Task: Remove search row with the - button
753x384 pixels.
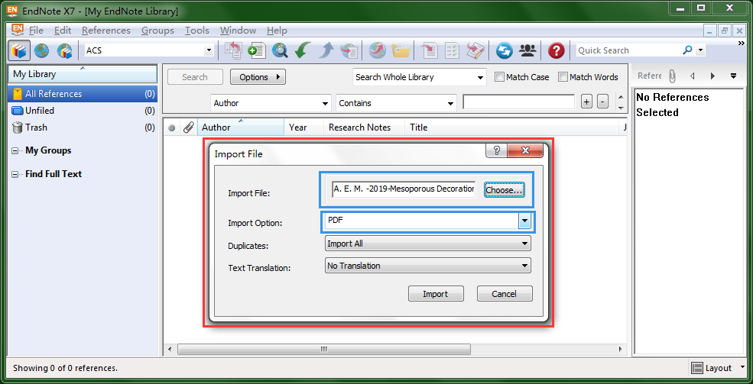Action: tap(603, 102)
